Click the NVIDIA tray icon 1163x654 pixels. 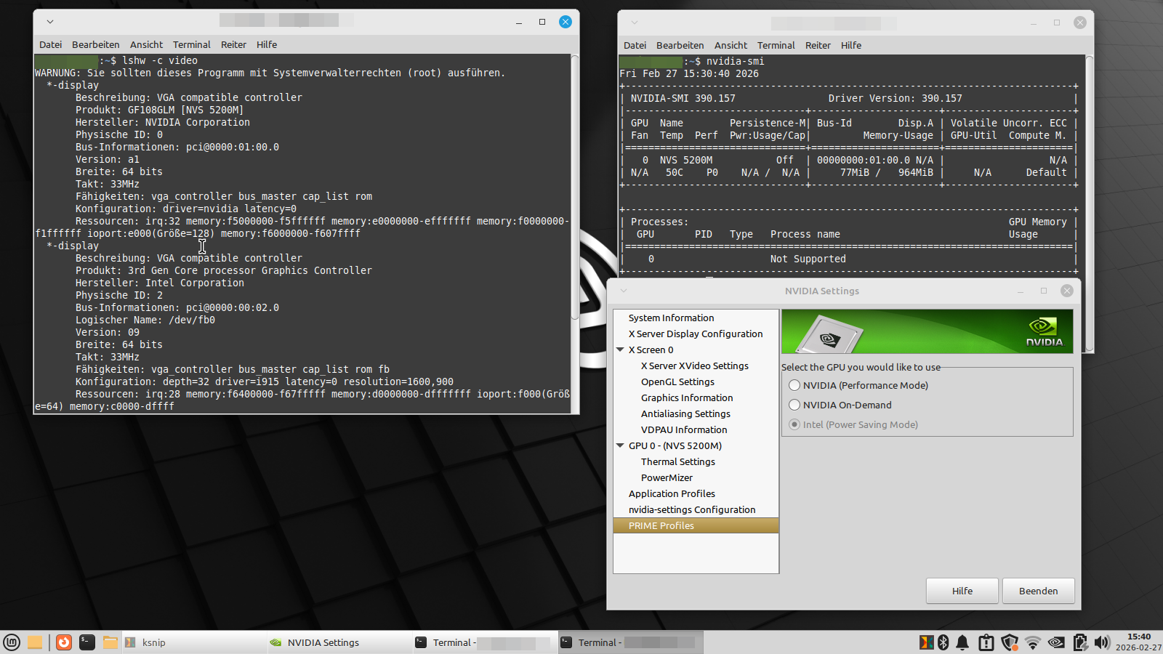pyautogui.click(x=1056, y=642)
